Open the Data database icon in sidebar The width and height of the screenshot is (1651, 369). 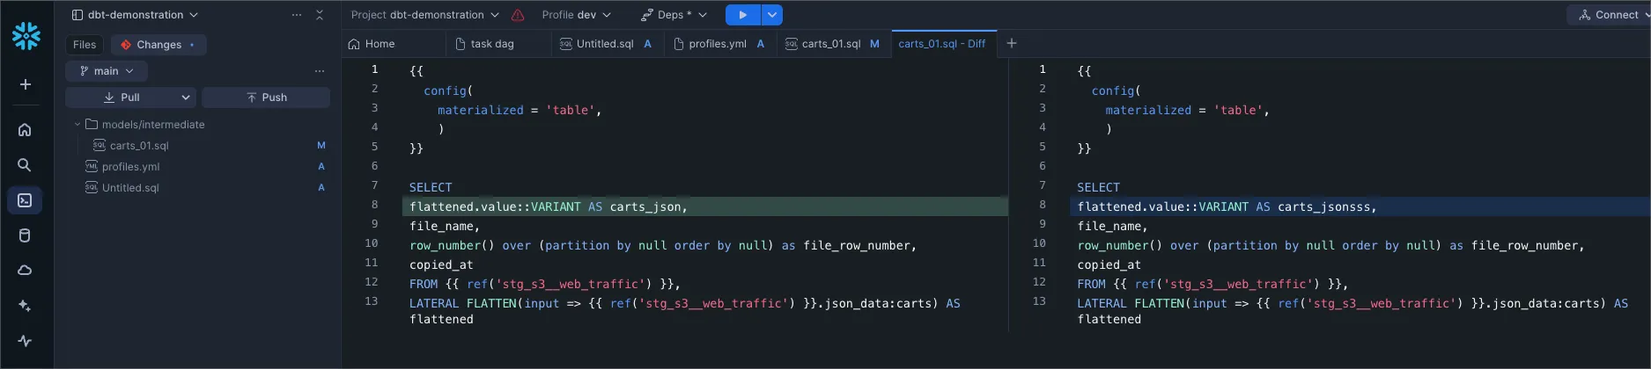[x=25, y=235]
